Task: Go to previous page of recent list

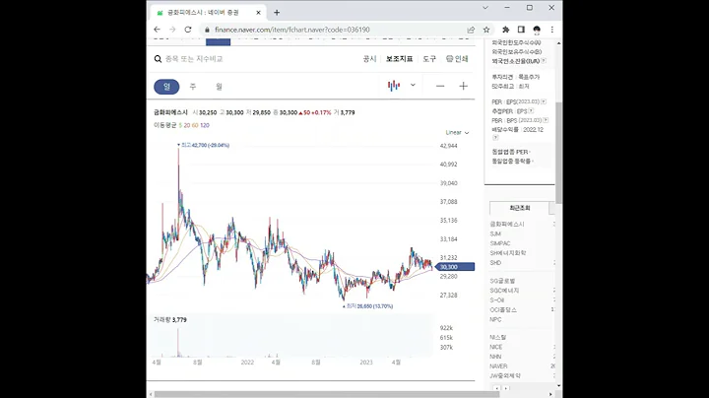Action: click(x=497, y=388)
